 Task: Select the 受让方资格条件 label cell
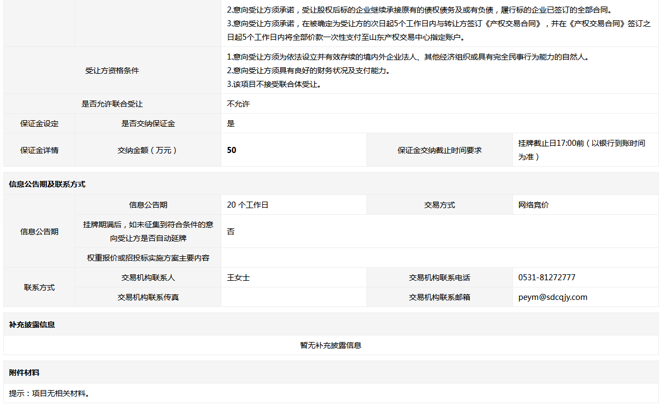click(x=112, y=70)
